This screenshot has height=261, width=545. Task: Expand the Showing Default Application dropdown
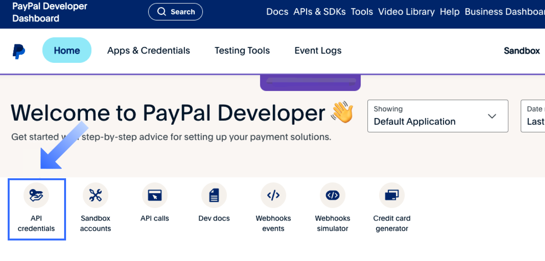click(437, 116)
